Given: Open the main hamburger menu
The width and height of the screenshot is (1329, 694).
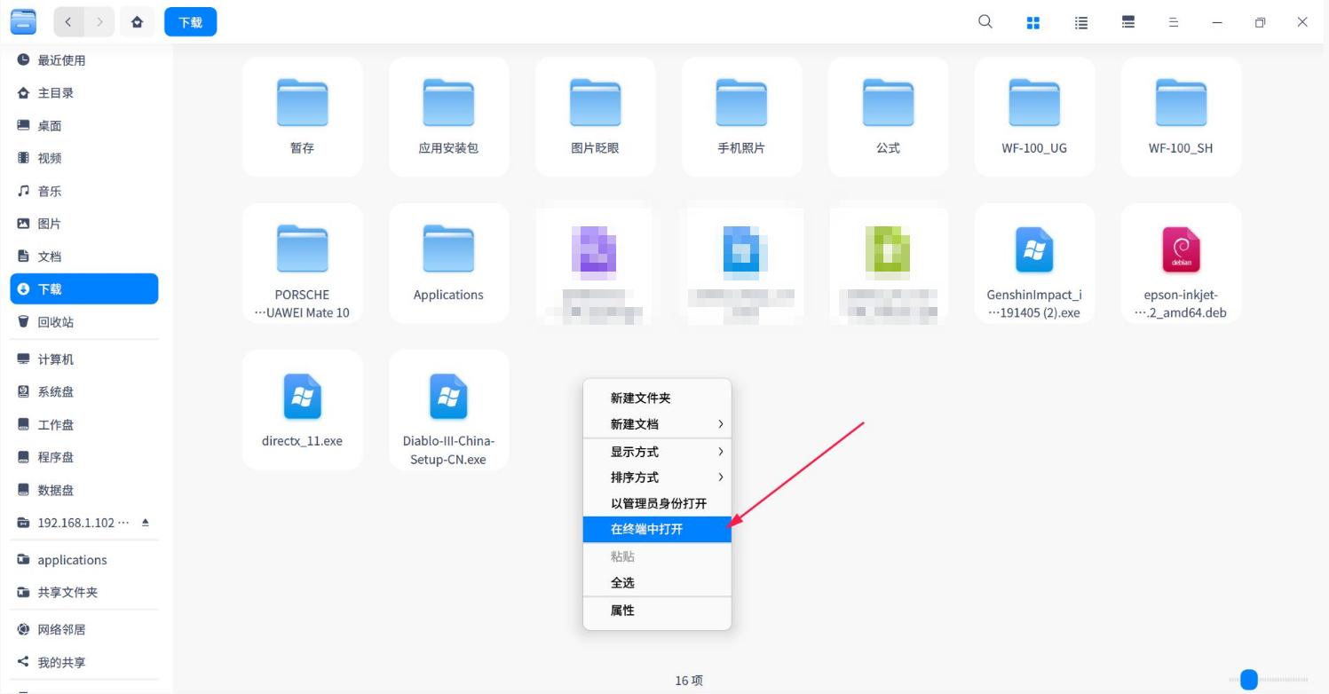Looking at the screenshot, I should [x=1173, y=22].
